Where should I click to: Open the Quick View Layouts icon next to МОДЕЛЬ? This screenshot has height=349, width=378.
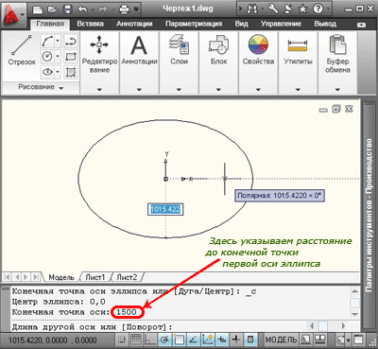(x=306, y=340)
